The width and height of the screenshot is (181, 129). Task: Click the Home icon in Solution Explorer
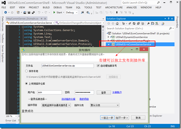pyautogui.click(x=117, y=23)
